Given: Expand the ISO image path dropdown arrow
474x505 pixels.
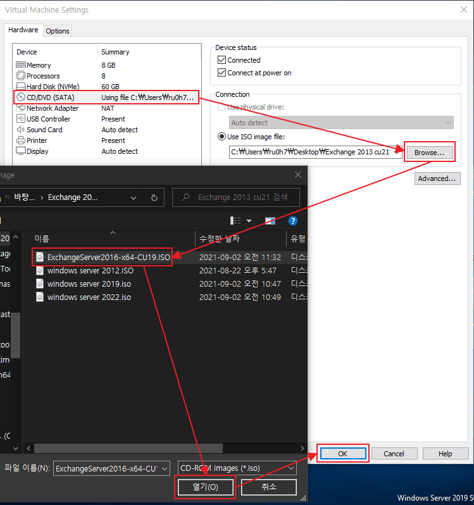Looking at the screenshot, I should click(x=398, y=152).
